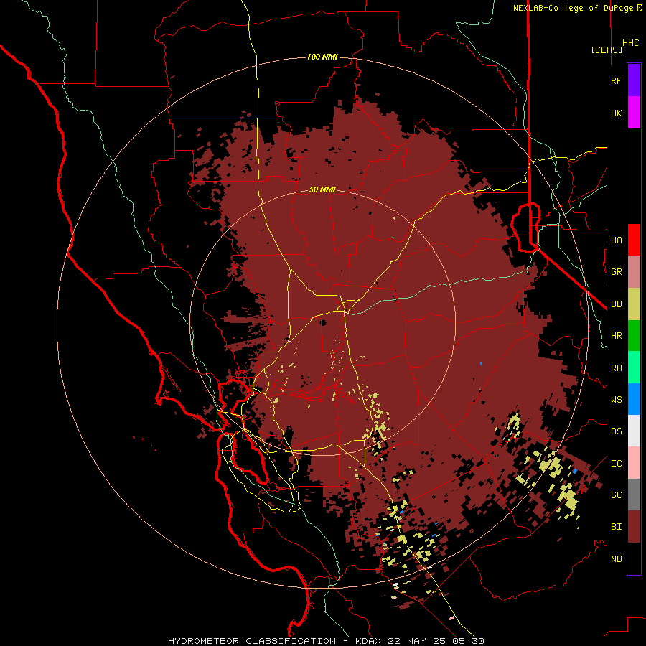Click the 50 NMI range ring label
646x646 pixels.
click(322, 190)
